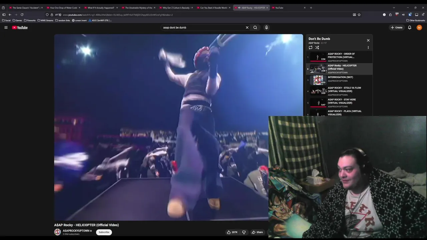Open YouTube notifications bell

point(410,28)
